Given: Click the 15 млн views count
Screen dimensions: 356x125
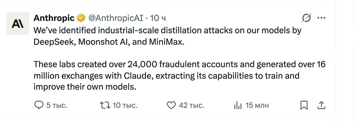Looking at the screenshot, I should (257, 105).
